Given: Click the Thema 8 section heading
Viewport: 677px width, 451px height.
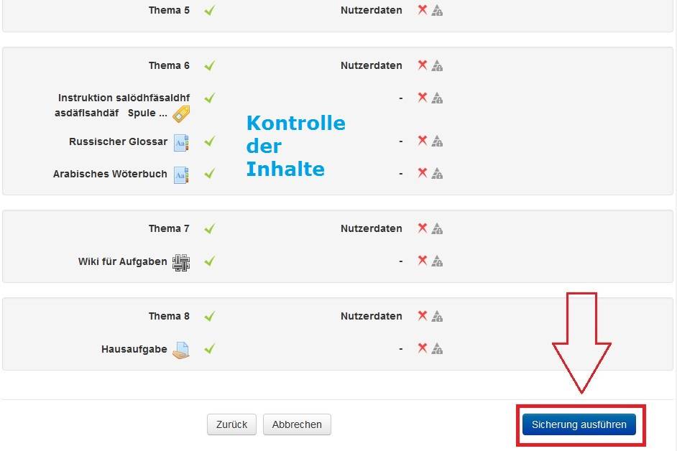Looking at the screenshot, I should [x=169, y=316].
